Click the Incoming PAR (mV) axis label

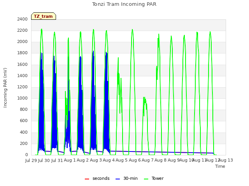pos(5,88)
